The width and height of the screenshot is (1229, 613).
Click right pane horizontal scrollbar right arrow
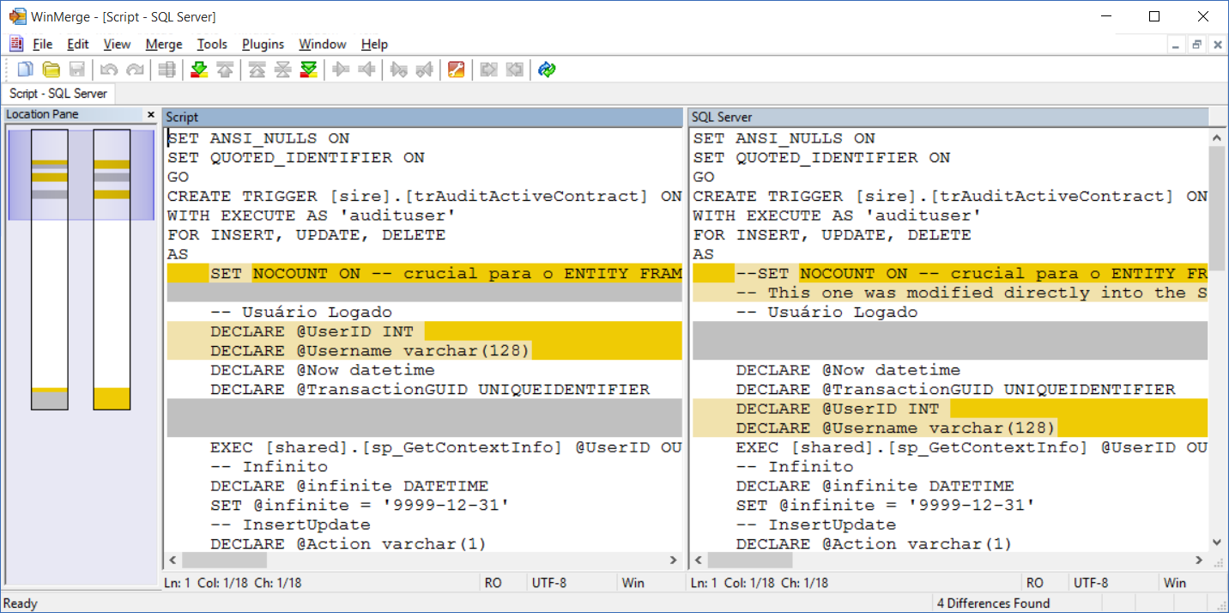[x=1200, y=561]
